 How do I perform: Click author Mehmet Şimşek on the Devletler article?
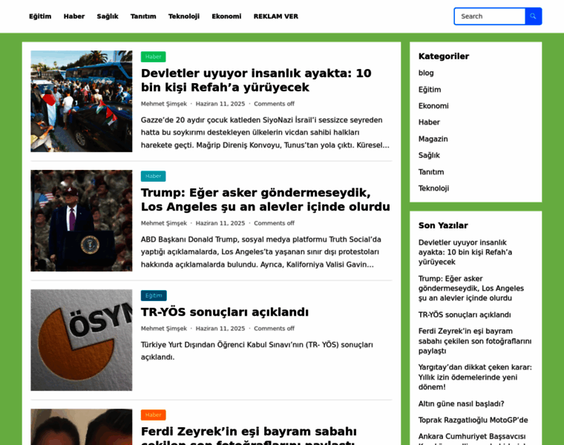[x=164, y=104]
